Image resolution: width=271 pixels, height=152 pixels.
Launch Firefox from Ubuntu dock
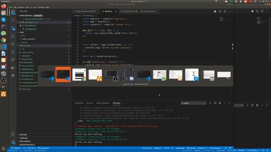click(x=3, y=6)
